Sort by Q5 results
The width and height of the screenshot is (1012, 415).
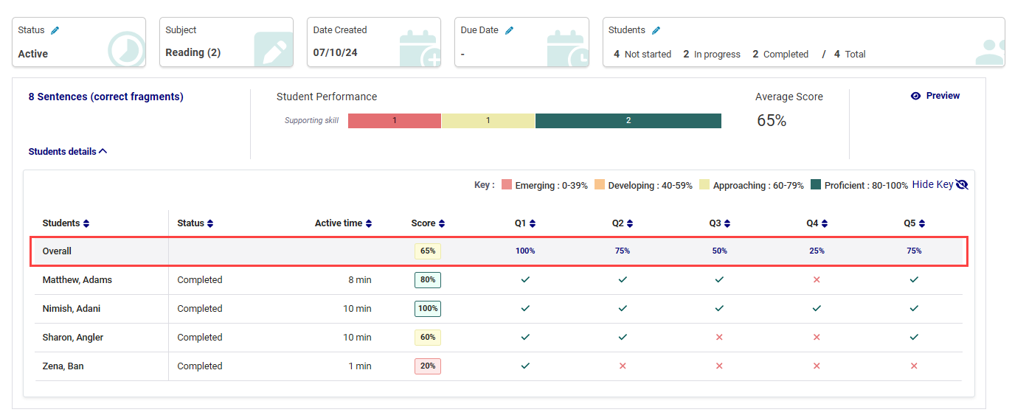click(922, 223)
